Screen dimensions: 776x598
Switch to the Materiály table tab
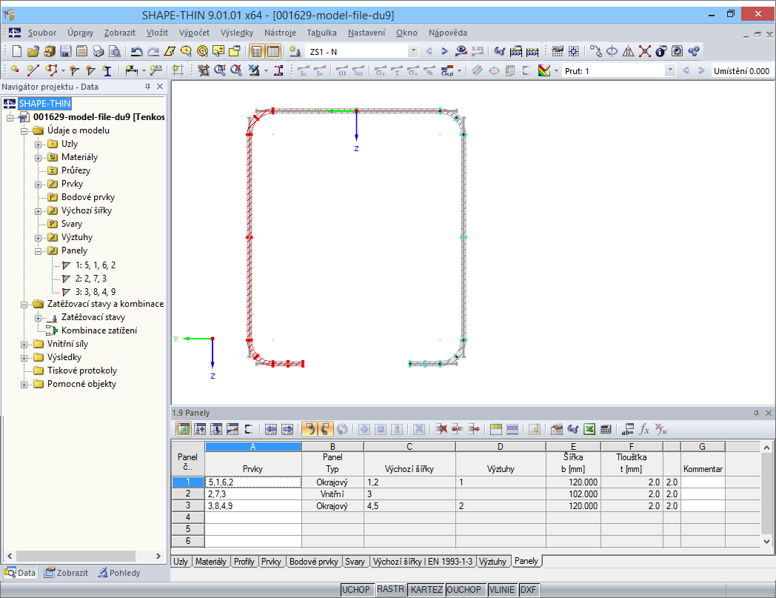pyautogui.click(x=211, y=562)
